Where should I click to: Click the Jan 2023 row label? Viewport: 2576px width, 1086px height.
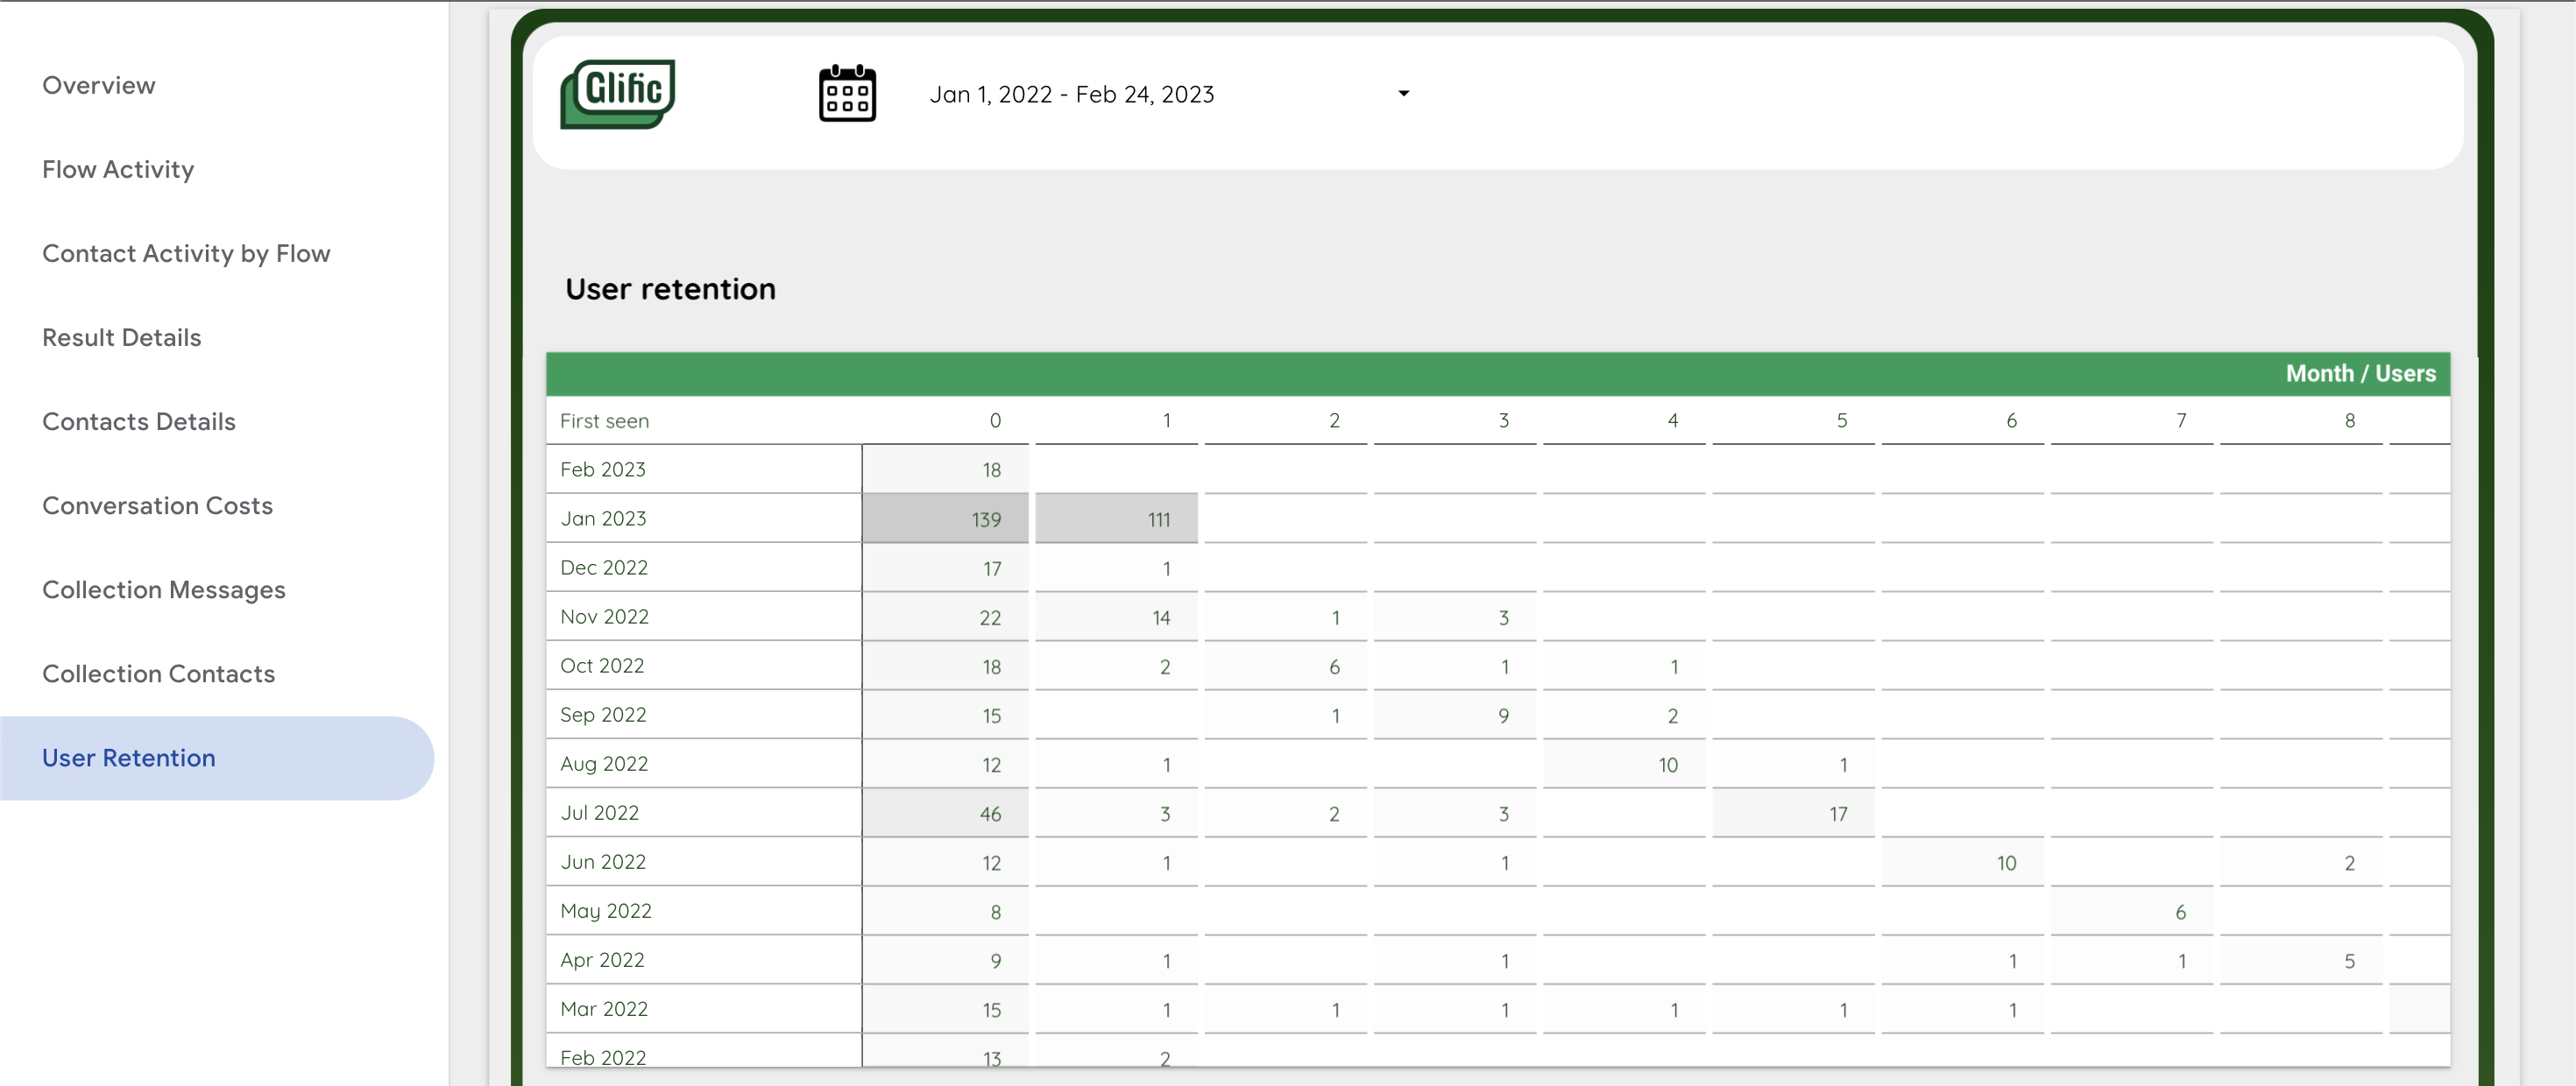coord(603,518)
